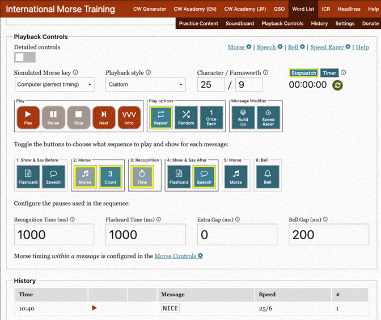This screenshot has width=381, height=320.
Task: Show info for Character / Farnsworth
Action: (265, 72)
